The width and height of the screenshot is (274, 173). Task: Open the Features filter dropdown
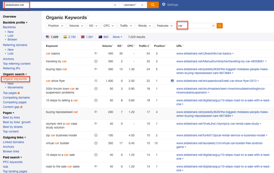click(x=165, y=26)
